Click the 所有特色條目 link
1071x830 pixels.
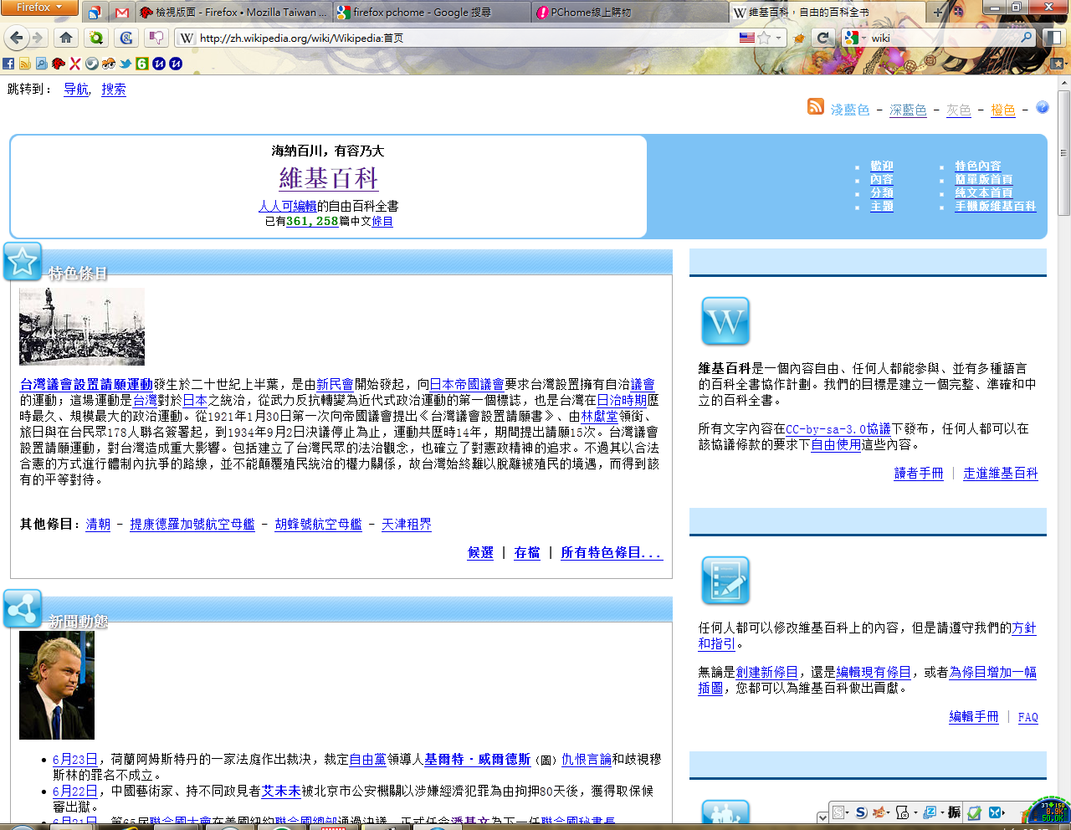coord(611,552)
